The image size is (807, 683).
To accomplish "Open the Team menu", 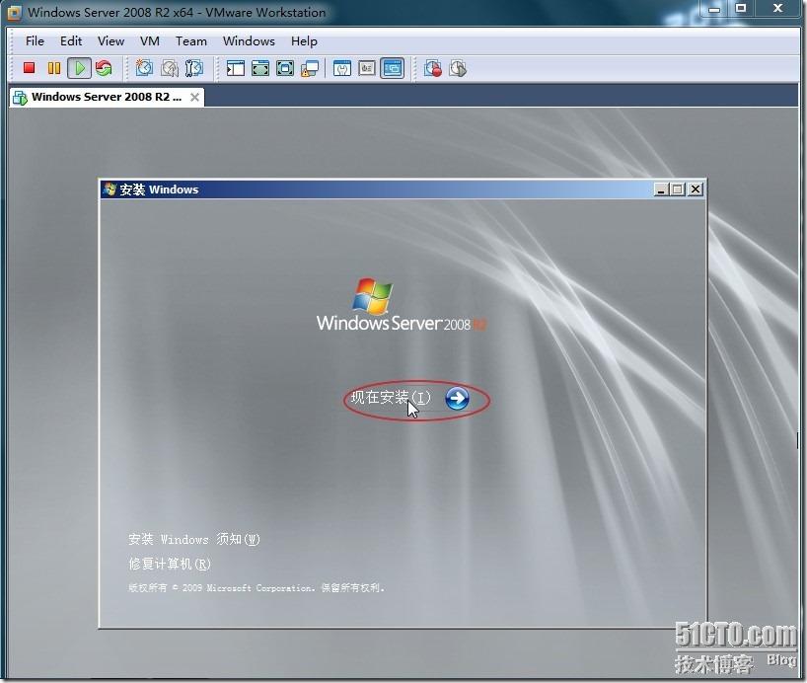I will [191, 41].
